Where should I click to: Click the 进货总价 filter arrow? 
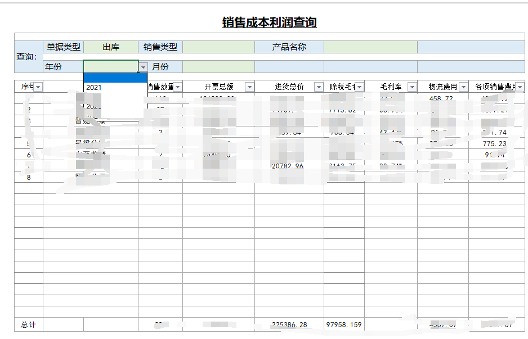pyautogui.click(x=319, y=87)
